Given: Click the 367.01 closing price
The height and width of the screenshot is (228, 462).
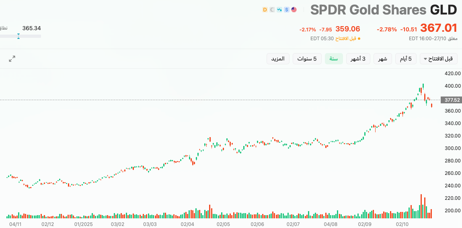Looking at the screenshot, I should tap(439, 28).
